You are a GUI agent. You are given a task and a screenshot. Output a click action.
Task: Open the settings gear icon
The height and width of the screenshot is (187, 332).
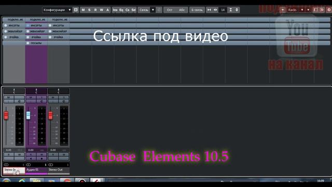tap(329, 10)
